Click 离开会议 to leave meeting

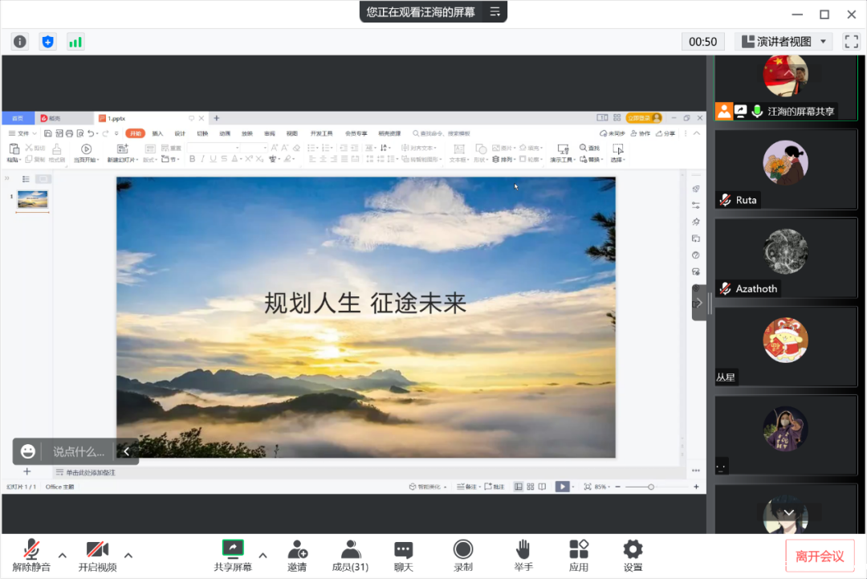point(820,556)
